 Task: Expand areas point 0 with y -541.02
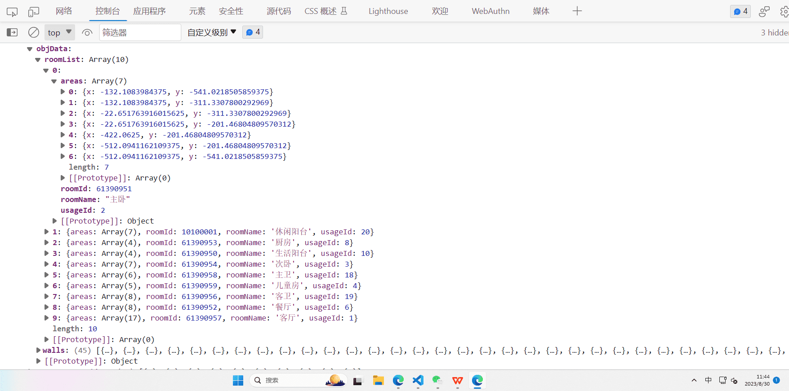tap(63, 92)
